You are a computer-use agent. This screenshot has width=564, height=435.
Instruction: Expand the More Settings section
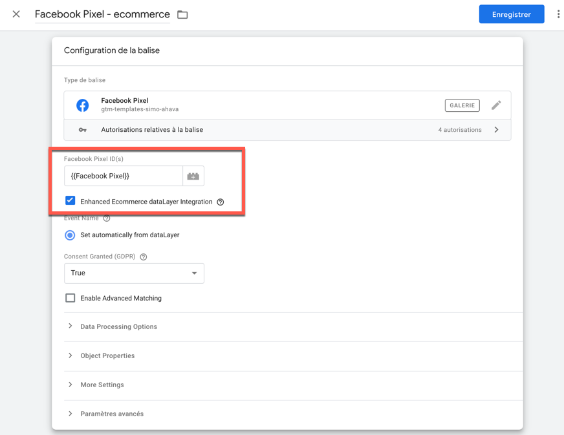point(102,385)
